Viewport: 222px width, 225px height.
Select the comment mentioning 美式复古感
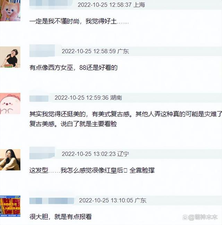coord(126,119)
